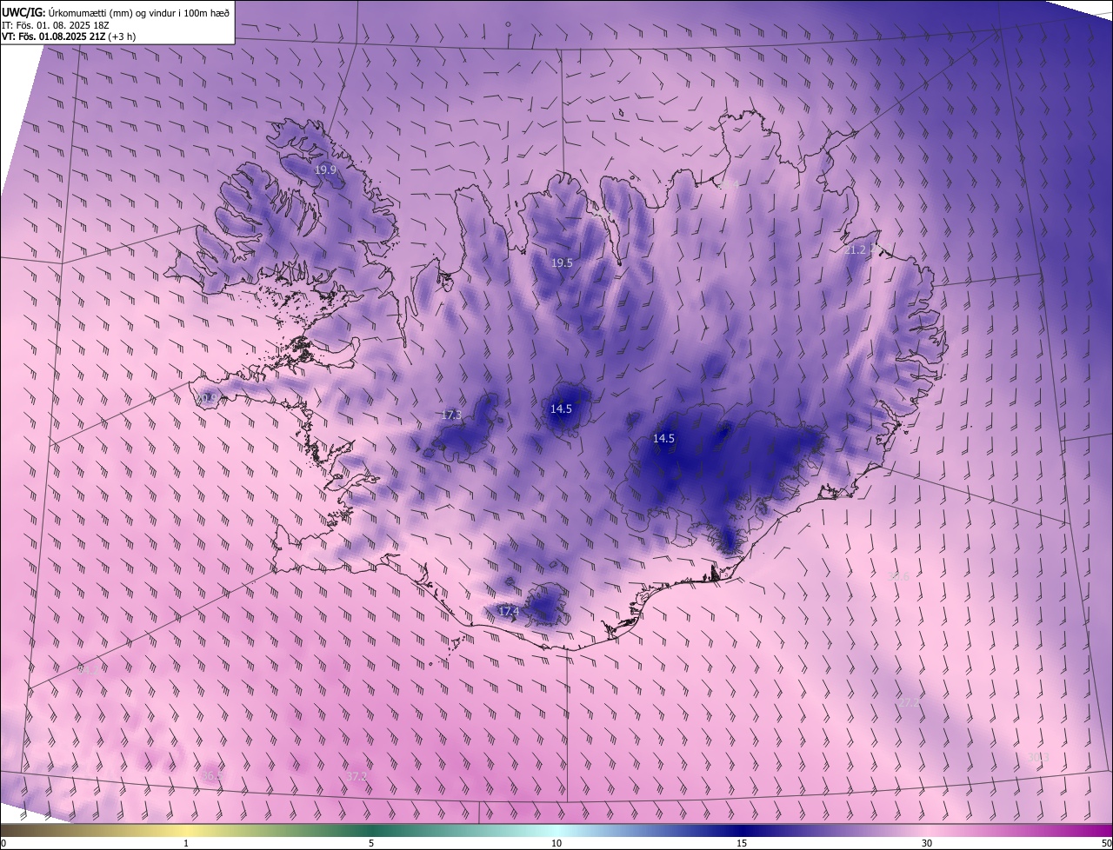Click the 27.2 value label over the southeast sea
Image resolution: width=1113 pixels, height=850 pixels.
pos(909,702)
